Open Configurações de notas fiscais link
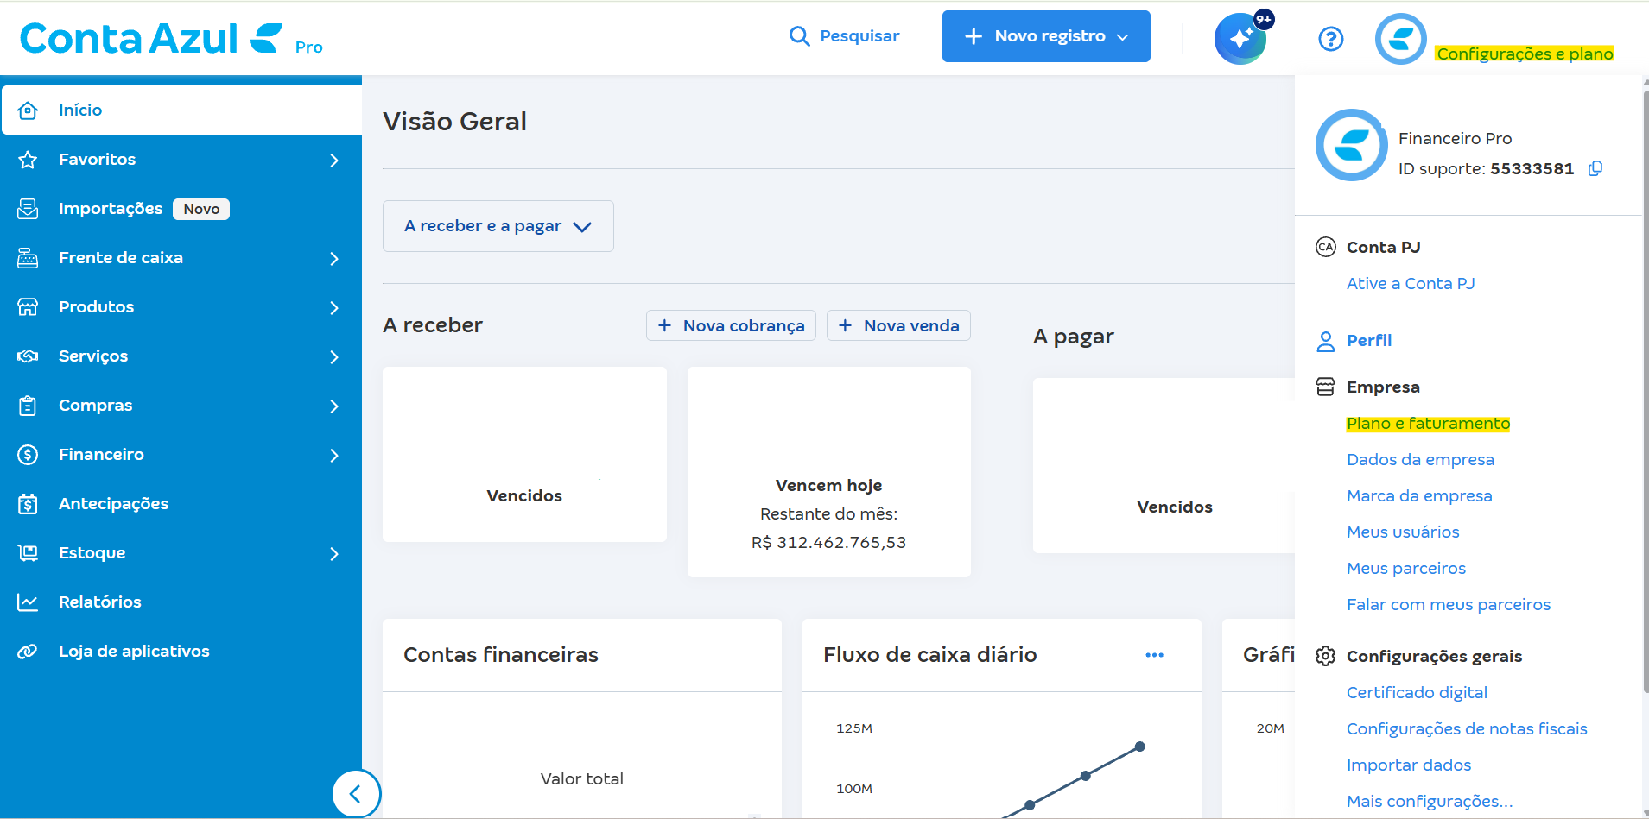This screenshot has width=1649, height=819. click(1467, 729)
